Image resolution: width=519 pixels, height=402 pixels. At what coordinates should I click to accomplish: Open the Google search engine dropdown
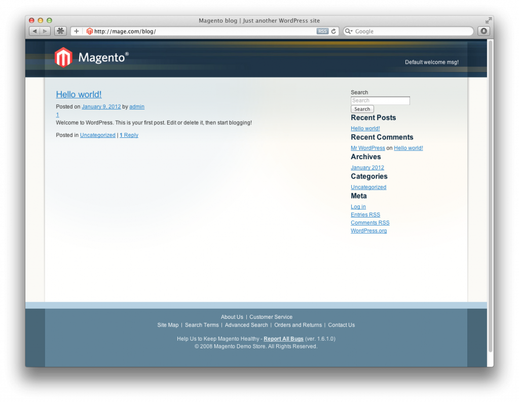pos(348,31)
